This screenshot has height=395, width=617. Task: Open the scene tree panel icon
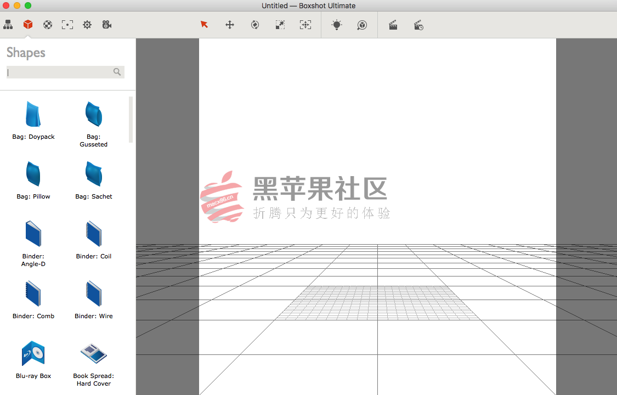click(x=8, y=25)
